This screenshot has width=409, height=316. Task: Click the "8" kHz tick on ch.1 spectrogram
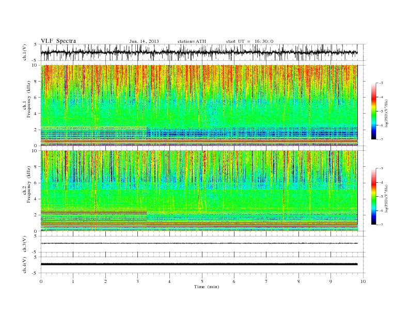[x=37, y=82]
